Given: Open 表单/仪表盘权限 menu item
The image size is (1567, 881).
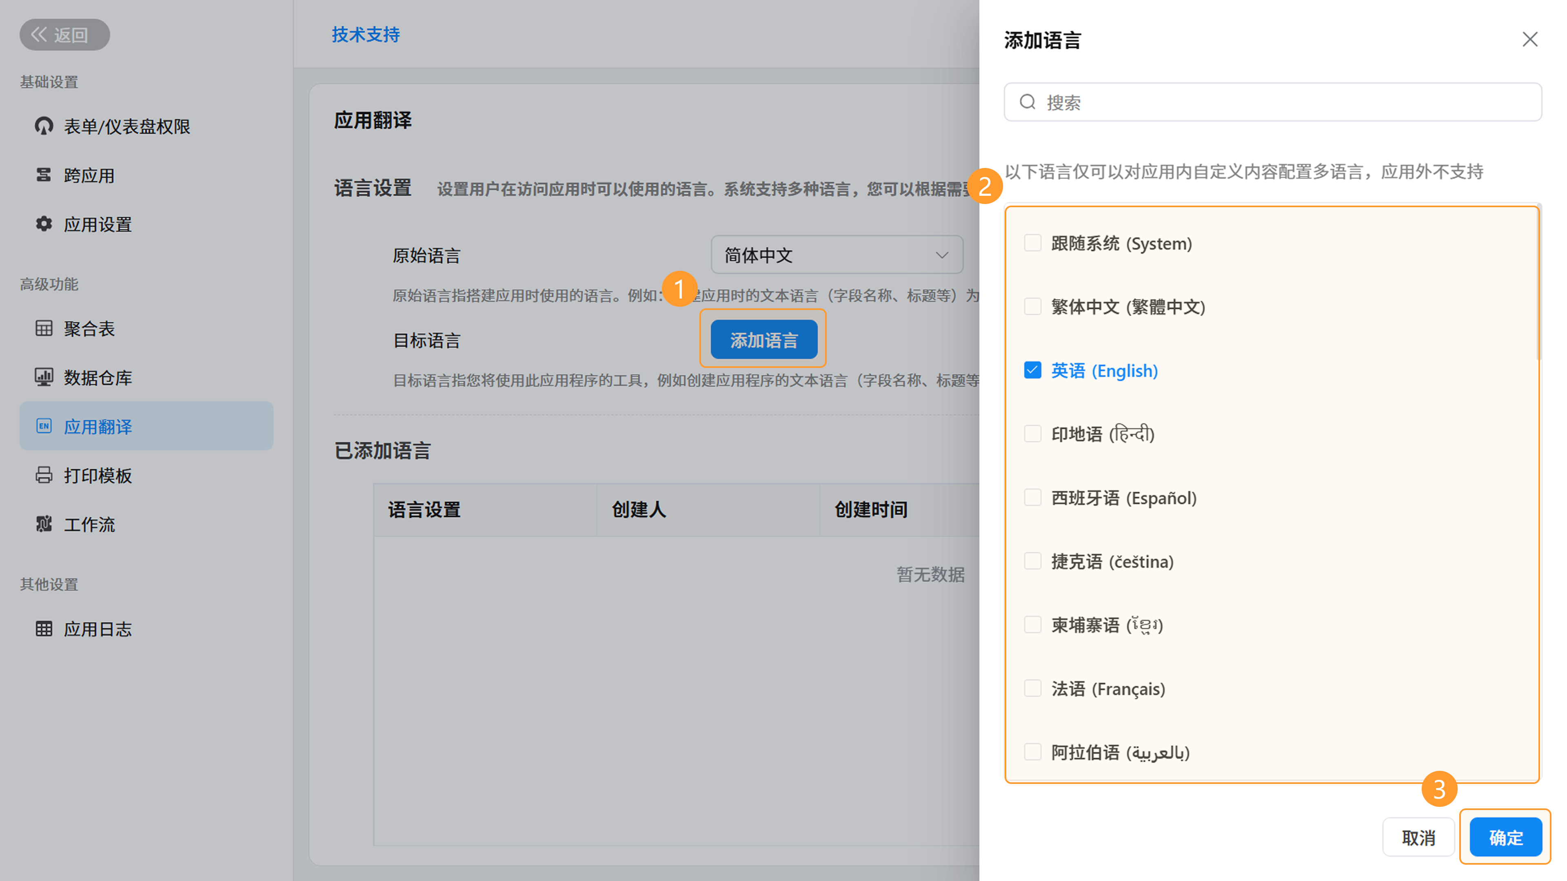Looking at the screenshot, I should (x=146, y=126).
